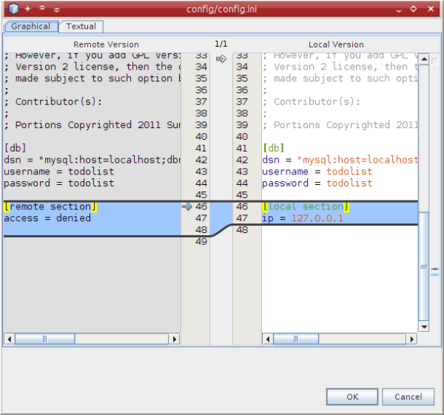Click the 'ip = 127.0.0.1' line in Local Version
The height and width of the screenshot is (415, 444).
pos(303,218)
